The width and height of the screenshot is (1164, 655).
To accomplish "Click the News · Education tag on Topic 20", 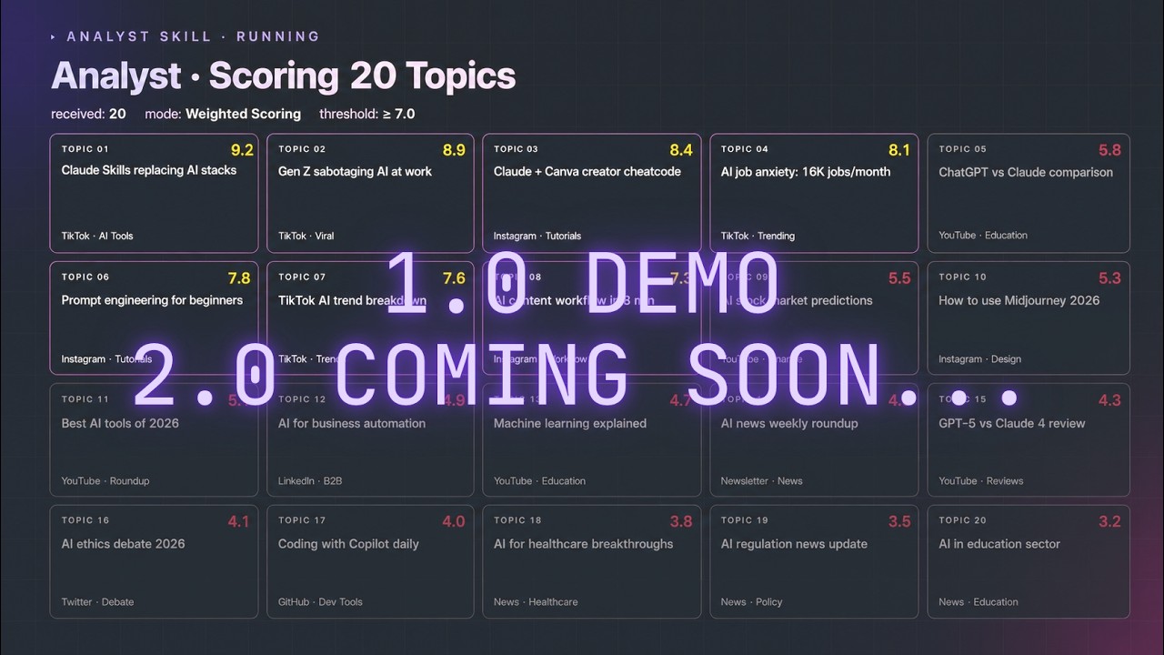I will click(x=978, y=601).
